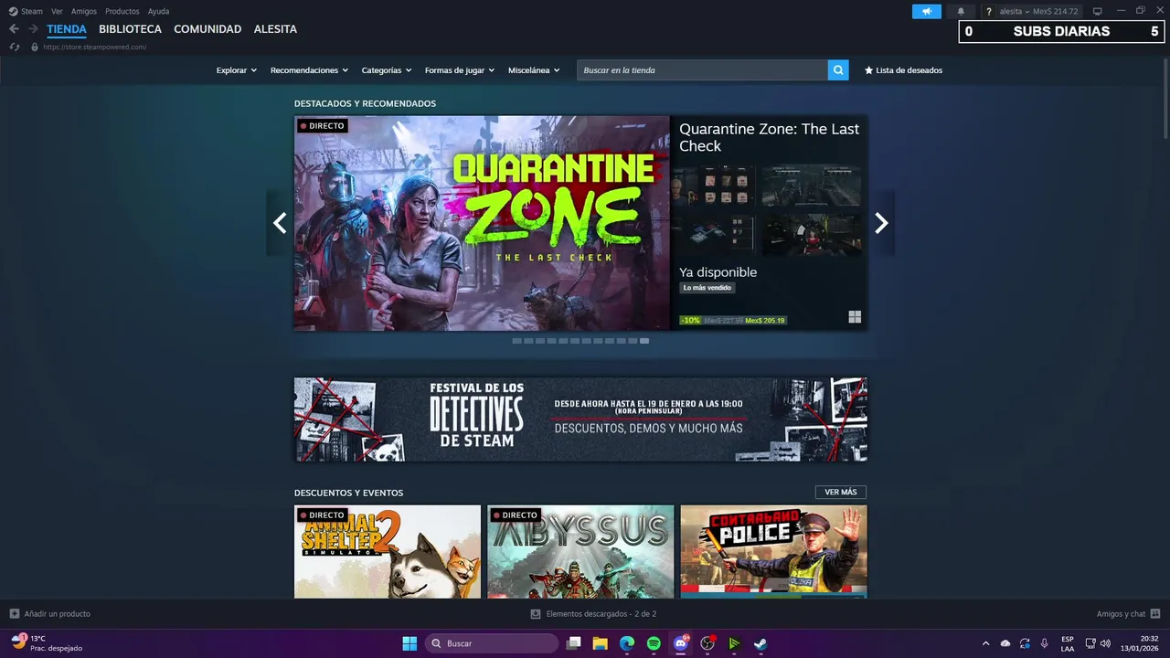Switch to Big Picture mode monitor icon
Viewport: 1170px width, 658px height.
click(1097, 11)
